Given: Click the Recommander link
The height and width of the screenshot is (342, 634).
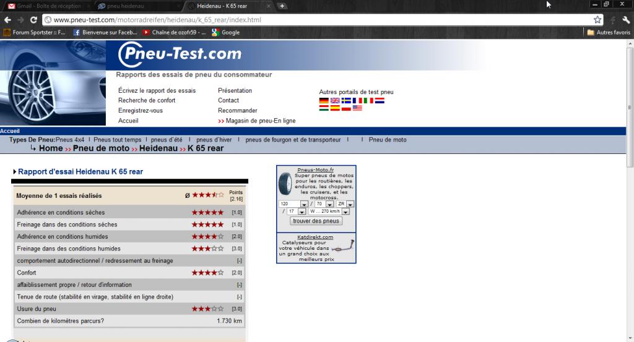Looking at the screenshot, I should (238, 110).
